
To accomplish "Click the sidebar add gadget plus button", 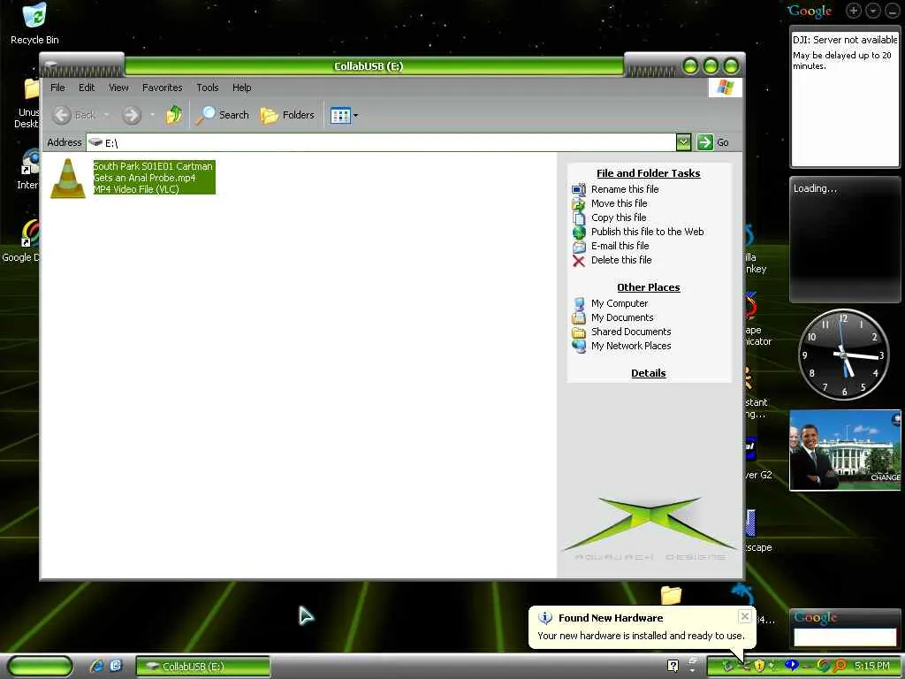I will 854,10.
